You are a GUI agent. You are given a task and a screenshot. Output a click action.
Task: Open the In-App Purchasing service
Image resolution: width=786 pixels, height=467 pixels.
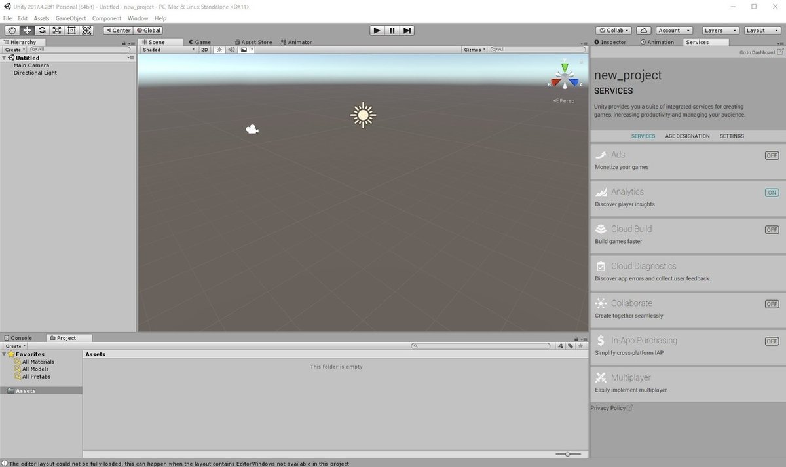[x=688, y=347]
